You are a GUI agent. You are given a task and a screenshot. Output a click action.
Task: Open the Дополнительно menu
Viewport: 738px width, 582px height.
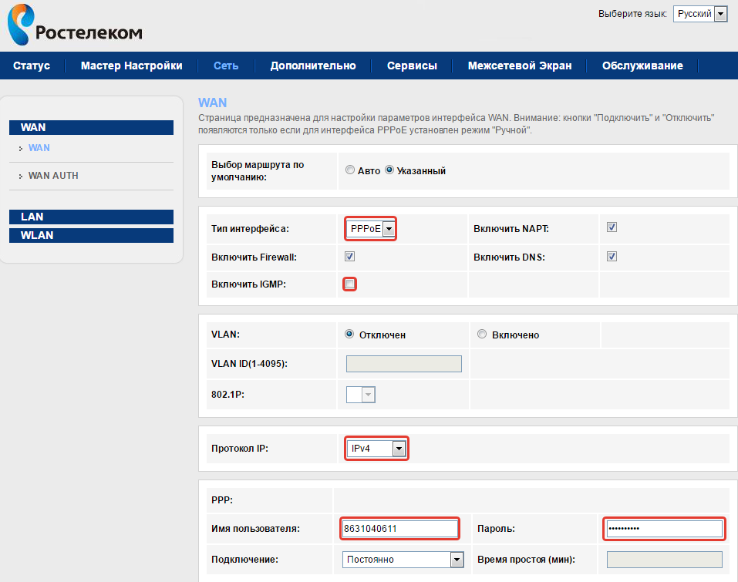(312, 66)
